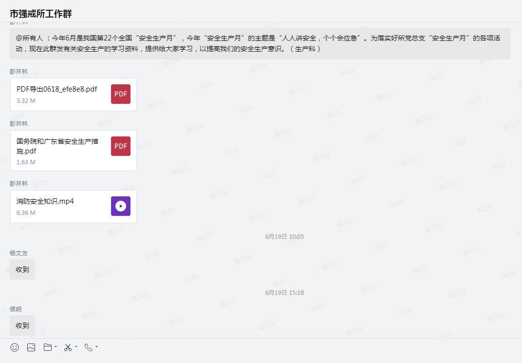Expand the call options dropdown
The height and width of the screenshot is (363, 522).
tap(95, 347)
